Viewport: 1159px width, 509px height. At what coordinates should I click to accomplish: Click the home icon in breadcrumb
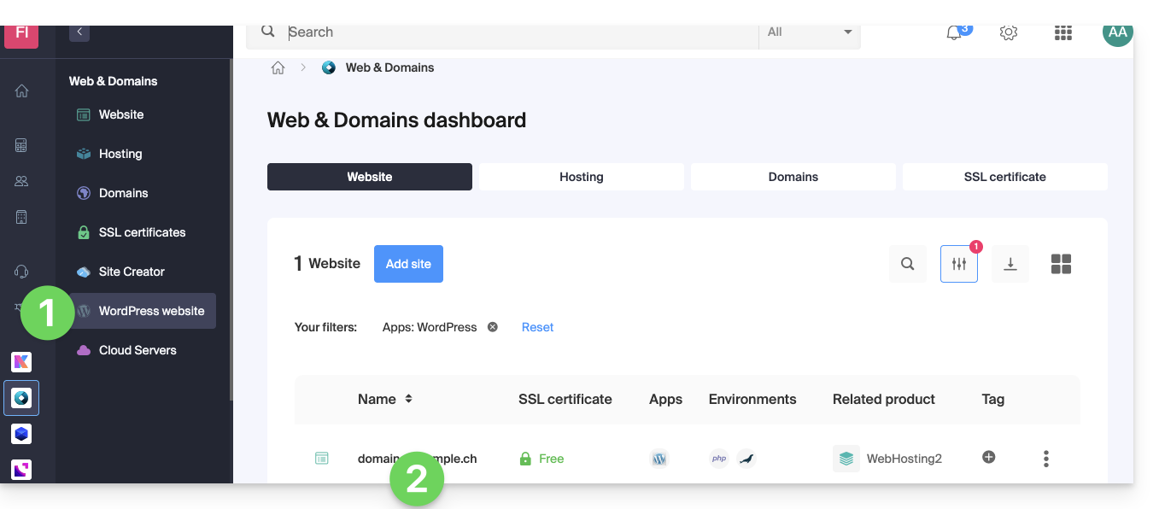coord(278,68)
